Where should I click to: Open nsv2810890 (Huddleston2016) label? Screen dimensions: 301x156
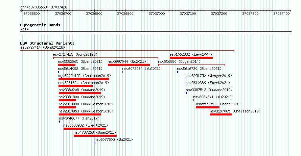(86, 104)
